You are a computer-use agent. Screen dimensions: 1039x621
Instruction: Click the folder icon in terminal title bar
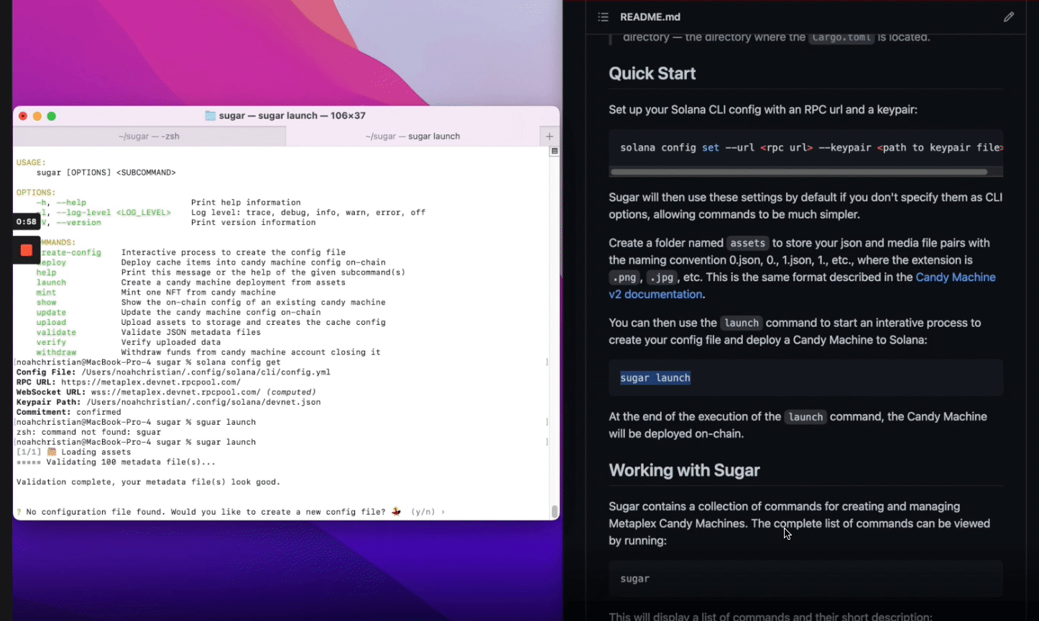211,116
